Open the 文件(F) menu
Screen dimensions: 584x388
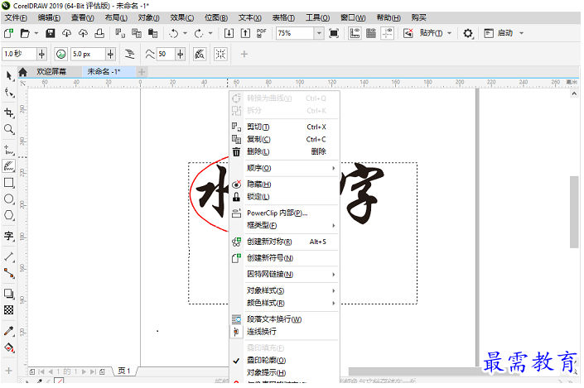[16, 17]
